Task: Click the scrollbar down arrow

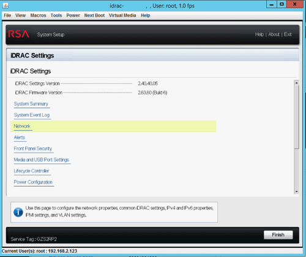Action: (x=297, y=191)
